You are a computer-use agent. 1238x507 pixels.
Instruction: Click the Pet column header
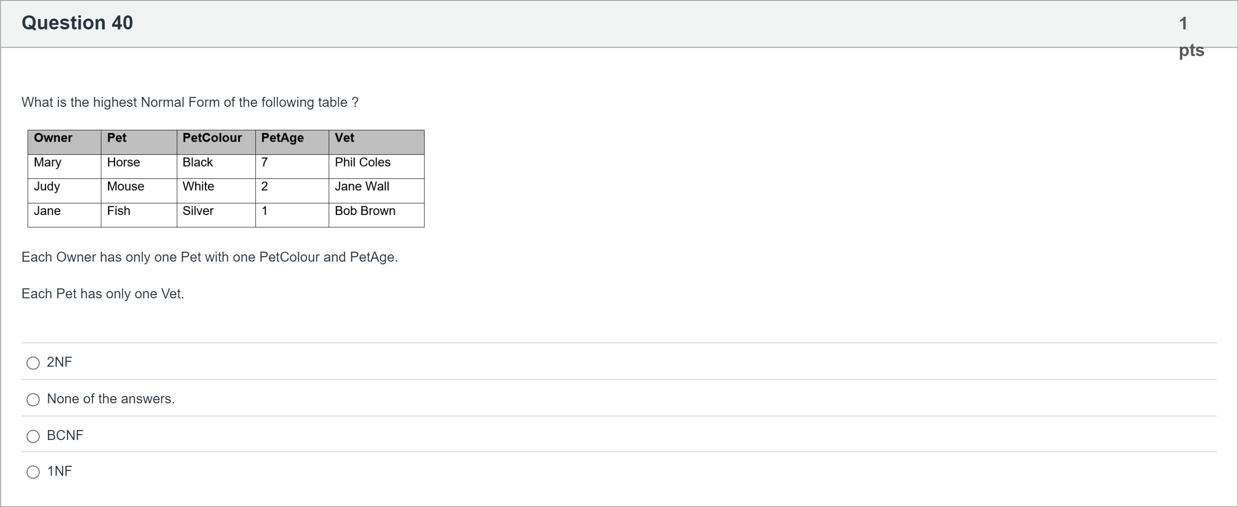coord(116,138)
